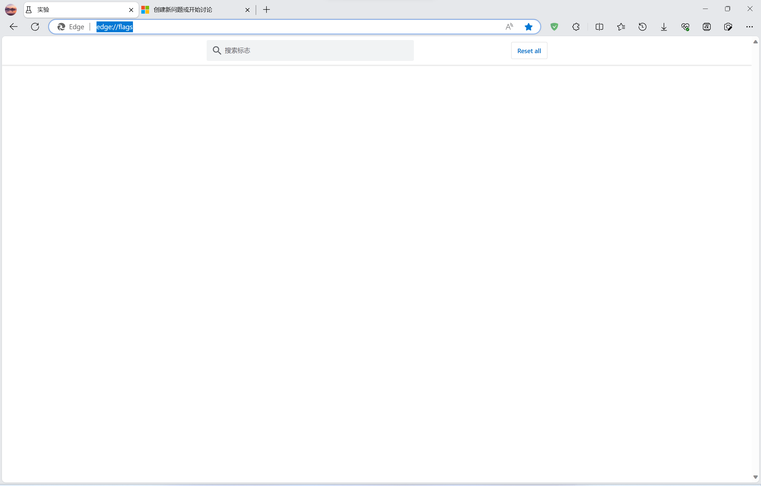Click the magnifier icon in flags search

217,51
